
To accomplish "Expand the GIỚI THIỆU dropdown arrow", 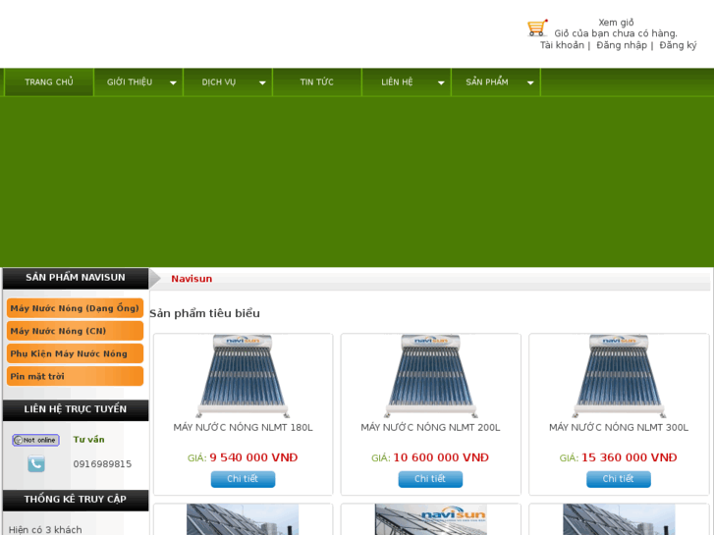I will pyautogui.click(x=173, y=82).
